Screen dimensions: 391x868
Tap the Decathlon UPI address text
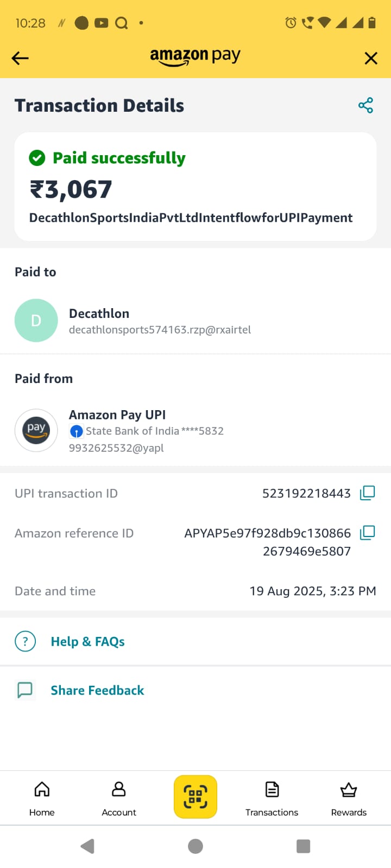(x=160, y=330)
